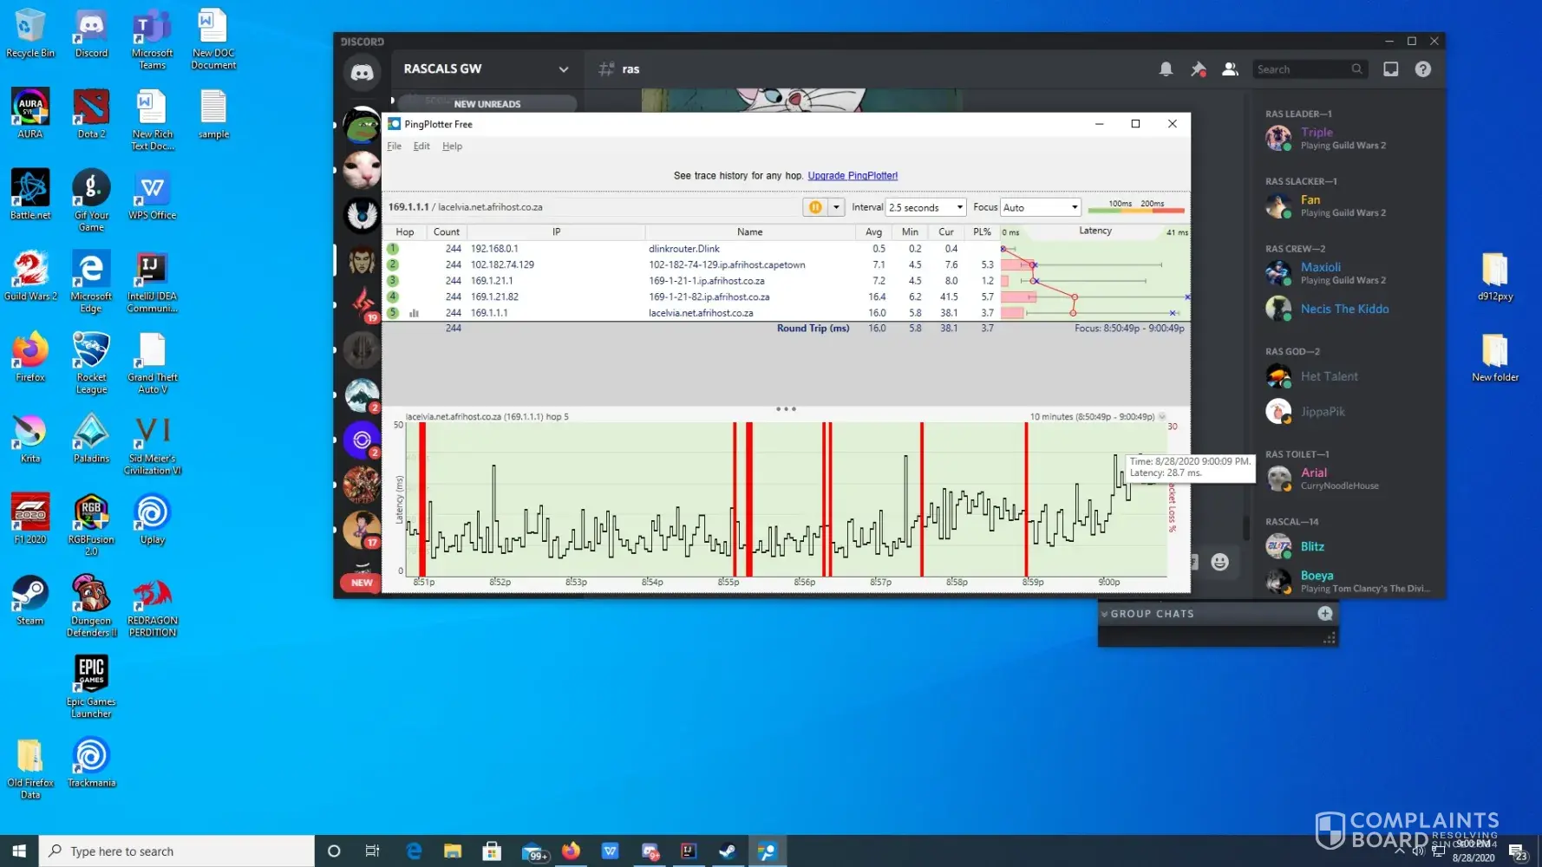Open Discord notification bell settings
The width and height of the screenshot is (1542, 867).
1166,69
